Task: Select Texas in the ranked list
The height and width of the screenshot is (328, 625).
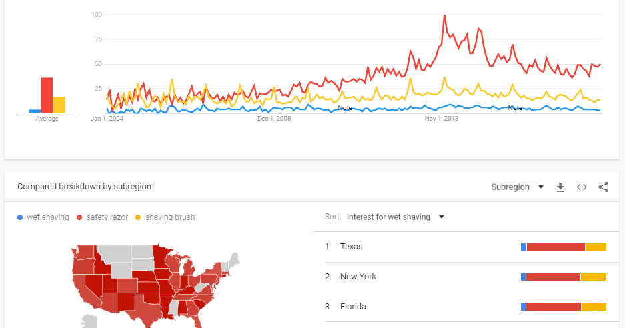Action: point(352,247)
